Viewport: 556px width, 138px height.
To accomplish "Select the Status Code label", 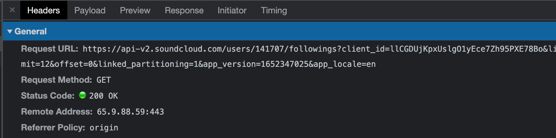I will point(48,96).
